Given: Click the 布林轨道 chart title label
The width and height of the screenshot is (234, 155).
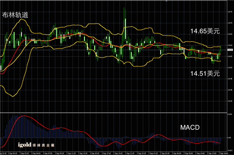Looking at the screenshot, I should (15, 15).
